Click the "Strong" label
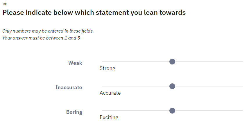Viewport: 249px width, 133px height. pyautogui.click(x=108, y=69)
